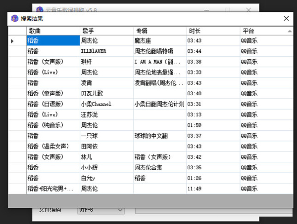297x224 pixels.
Task: Click the current row indicator arrow
Action: point(12,41)
